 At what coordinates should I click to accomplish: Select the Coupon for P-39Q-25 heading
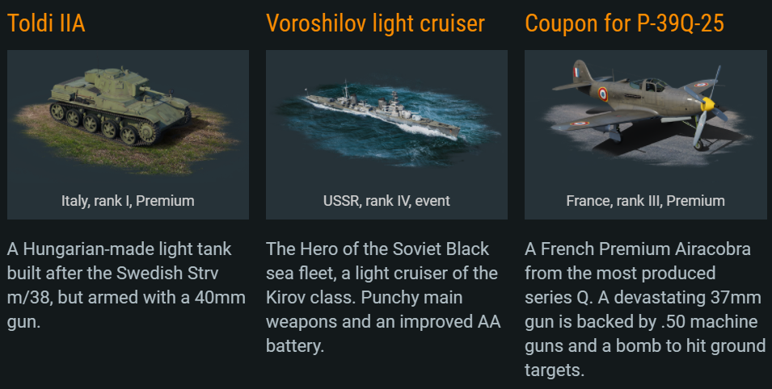[x=624, y=23]
